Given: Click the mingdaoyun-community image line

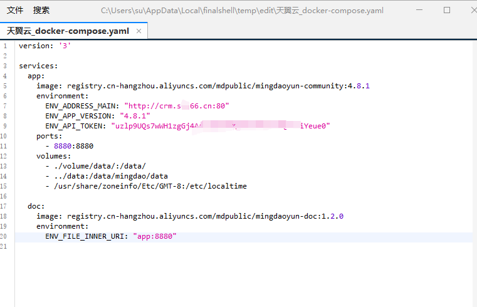Looking at the screenshot, I should (203, 86).
